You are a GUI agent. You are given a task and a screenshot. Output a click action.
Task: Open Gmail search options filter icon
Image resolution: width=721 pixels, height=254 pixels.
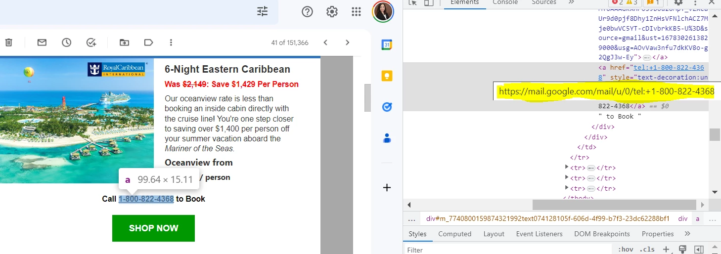263,11
